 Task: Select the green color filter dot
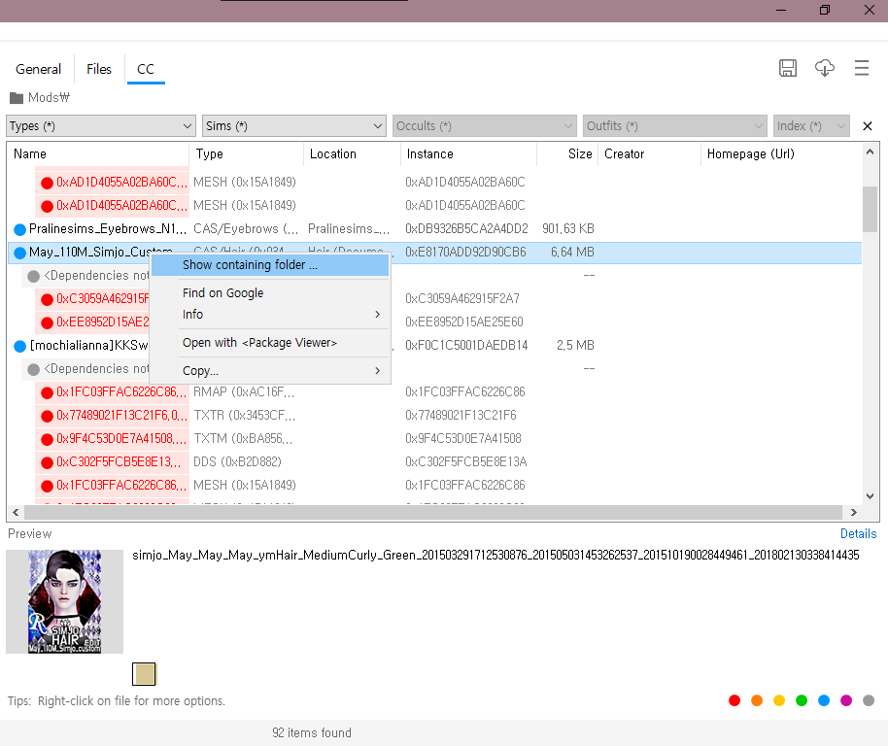pos(802,700)
